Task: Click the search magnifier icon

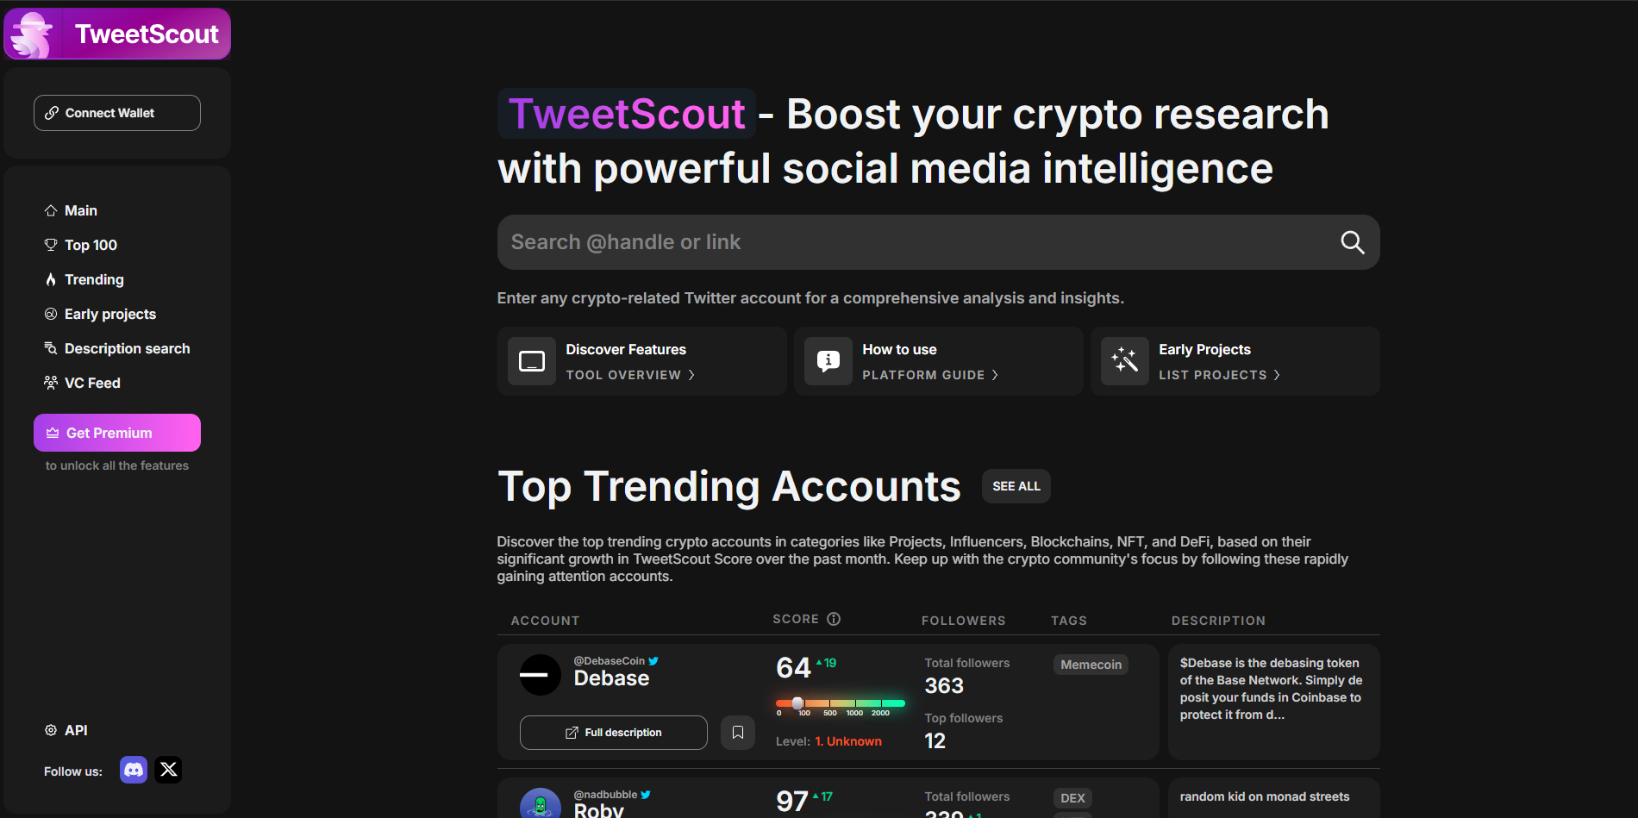Action: 1352,242
